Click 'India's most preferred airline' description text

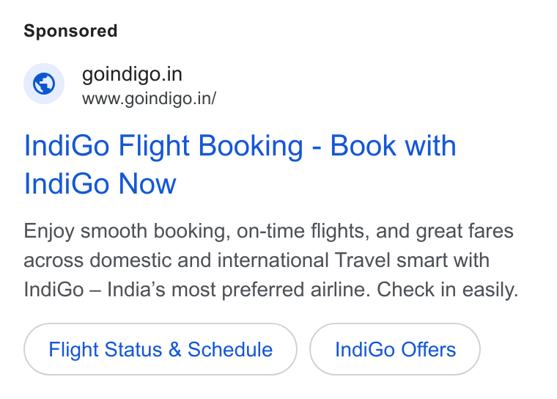pos(237,290)
